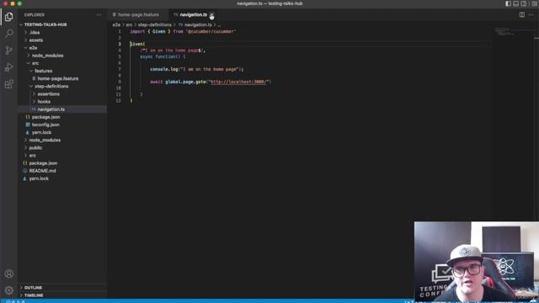Click the step-definitions breadcrumb segment
The height and width of the screenshot is (303, 539).
155,24
